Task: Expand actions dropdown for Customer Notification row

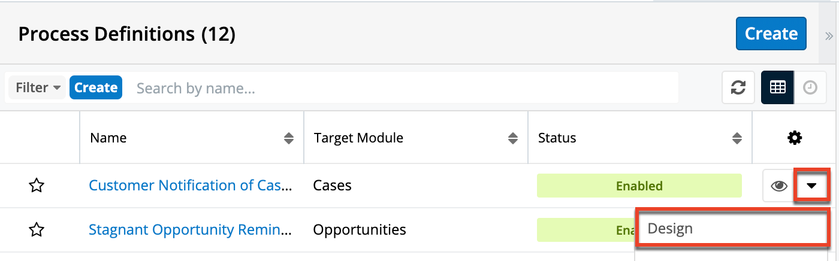Action: pyautogui.click(x=811, y=186)
